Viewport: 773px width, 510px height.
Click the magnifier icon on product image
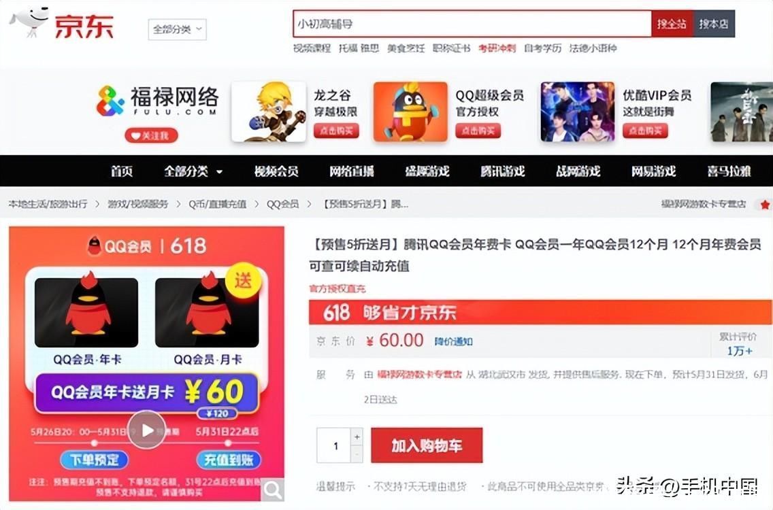click(273, 490)
